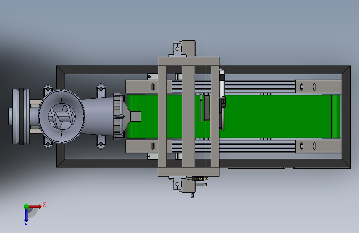This screenshot has width=359, height=233.
Task: Click the green Y axis dot of the triad
Action: pyautogui.click(x=26, y=206)
